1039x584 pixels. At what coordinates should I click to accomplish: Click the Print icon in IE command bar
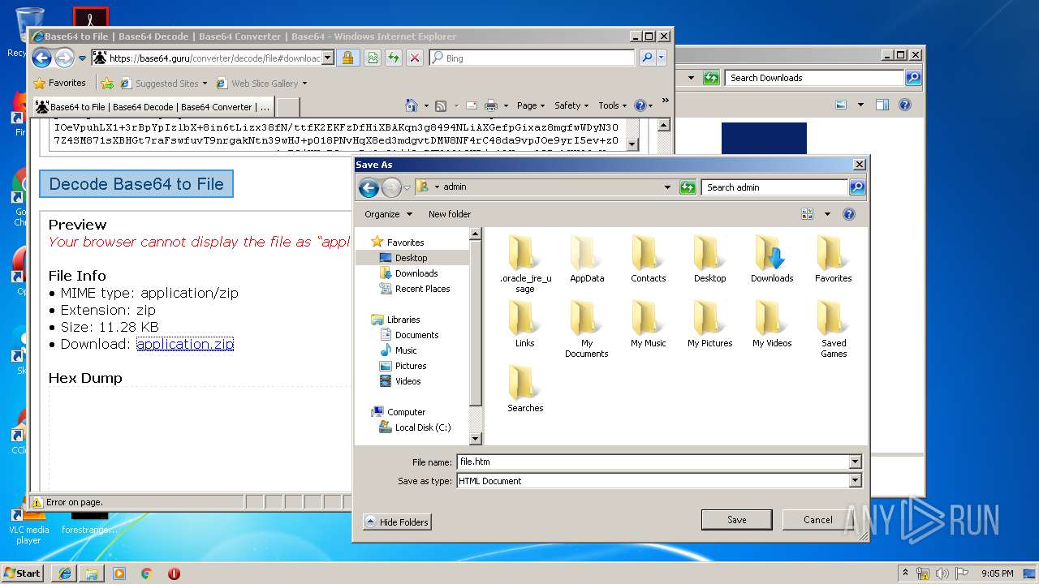[x=491, y=105]
